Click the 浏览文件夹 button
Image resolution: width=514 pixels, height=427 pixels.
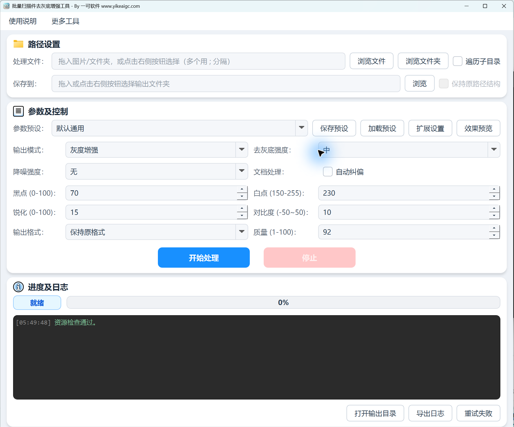423,61
